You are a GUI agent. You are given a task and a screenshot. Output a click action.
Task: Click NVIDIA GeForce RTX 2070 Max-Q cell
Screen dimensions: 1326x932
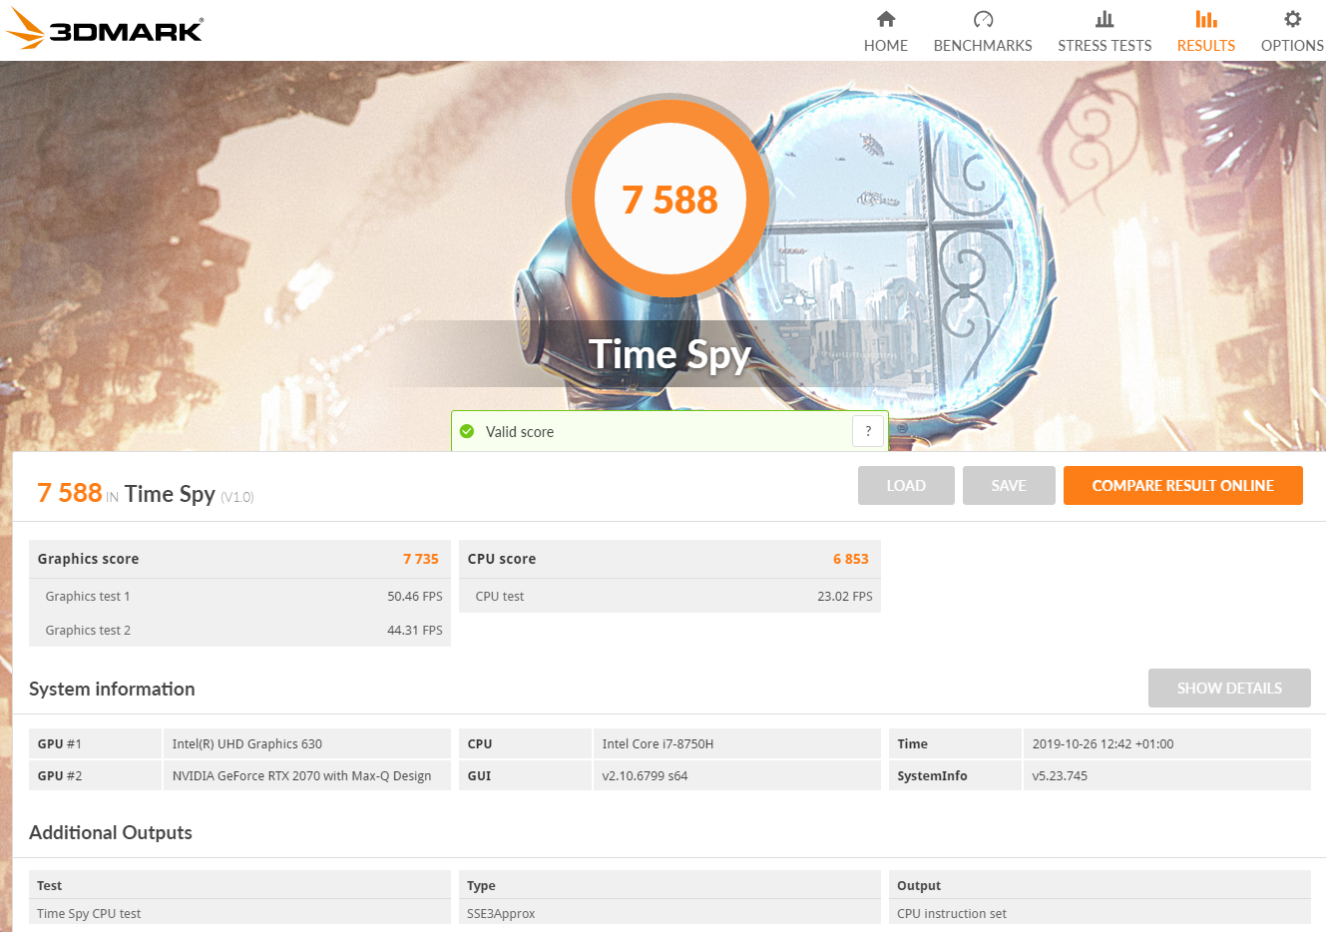click(x=307, y=775)
